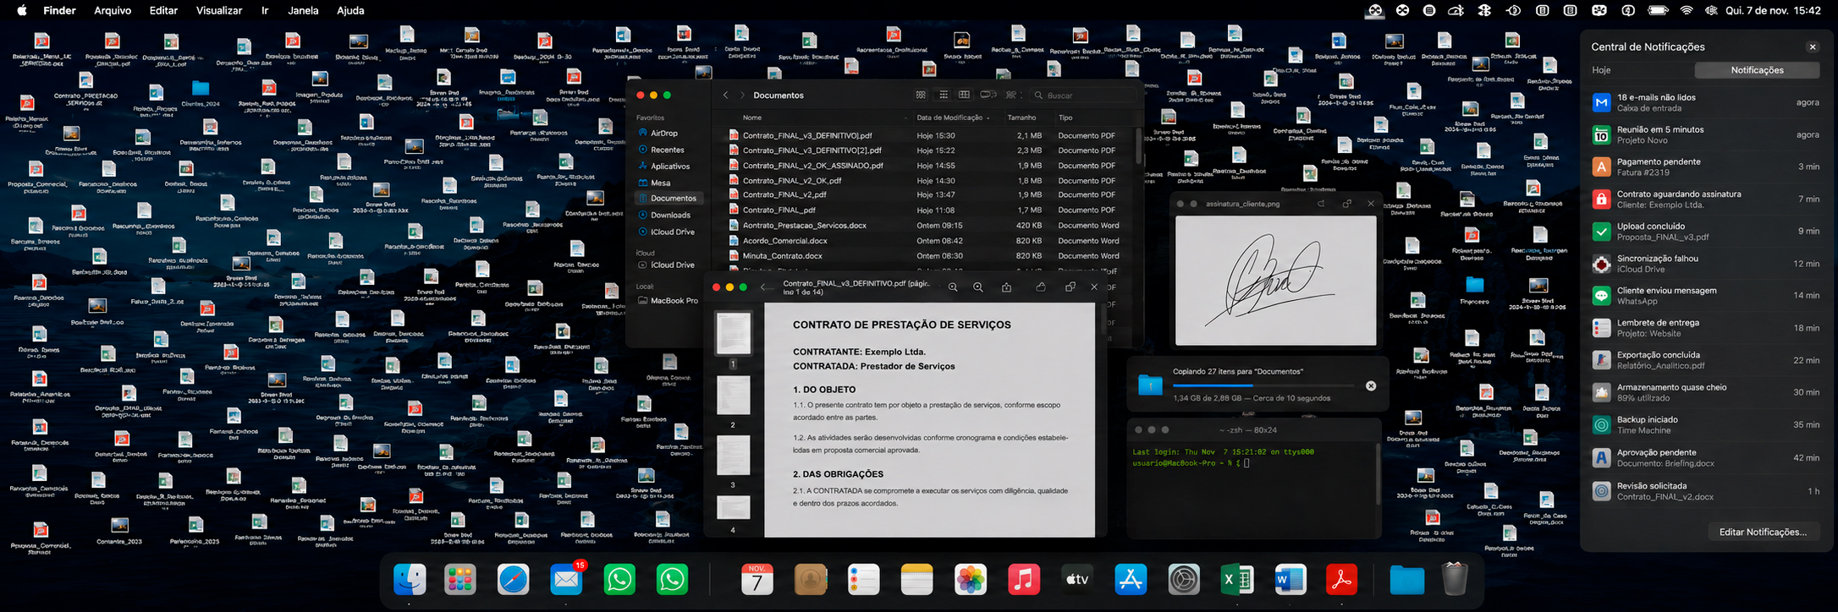Viewport: 1838px width, 612px height.
Task: Sort files by the Nome column header
Action: [x=752, y=117]
